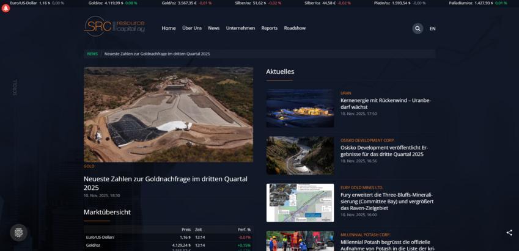Click the -0,07% performance value
519x251 pixels.
pyautogui.click(x=245, y=238)
